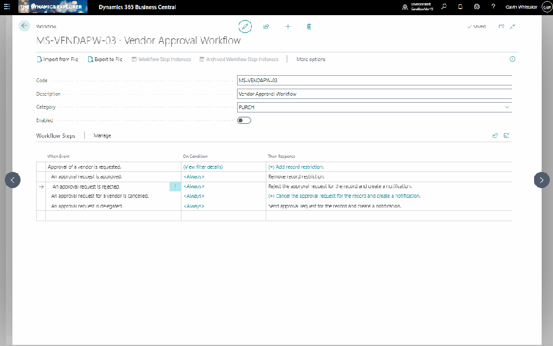This screenshot has width=553, height=346.
Task: Create a new workflow with the plus icon
Action: point(287,26)
